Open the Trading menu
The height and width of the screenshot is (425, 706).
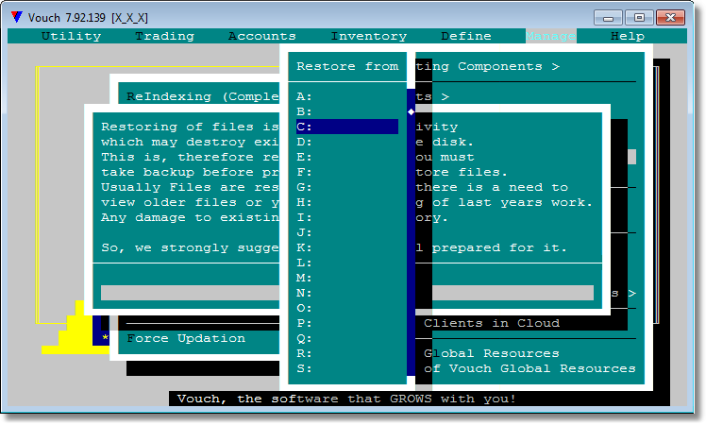[164, 36]
